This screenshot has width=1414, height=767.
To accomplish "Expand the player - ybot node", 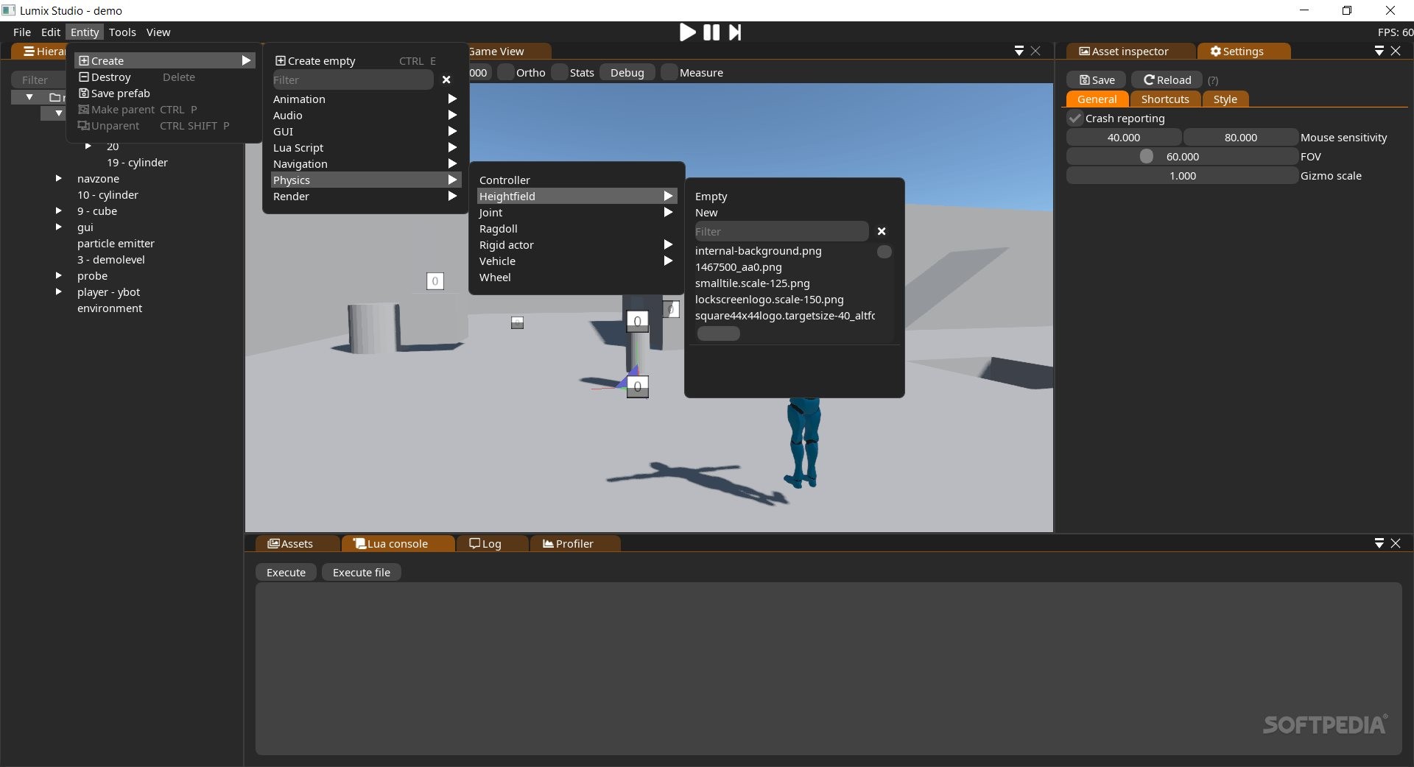I will coord(58,291).
